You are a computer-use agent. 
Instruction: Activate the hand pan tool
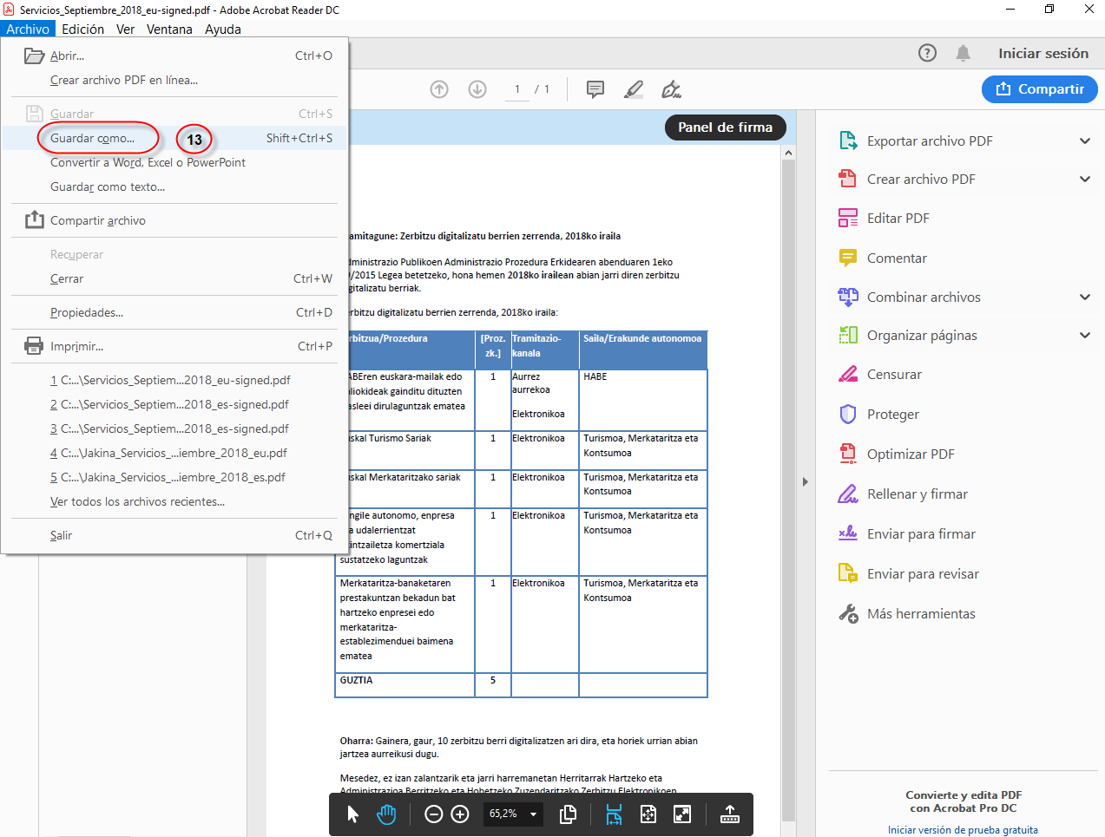click(386, 814)
